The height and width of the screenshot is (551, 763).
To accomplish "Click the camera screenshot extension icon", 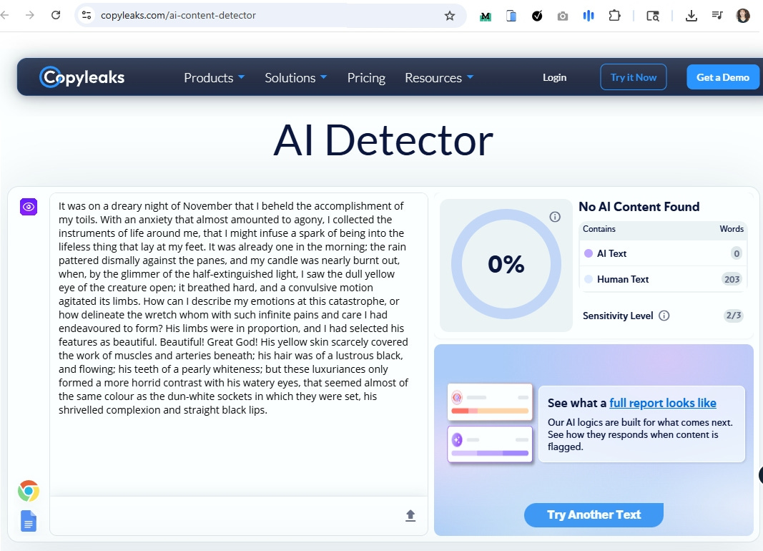I will click(x=563, y=16).
